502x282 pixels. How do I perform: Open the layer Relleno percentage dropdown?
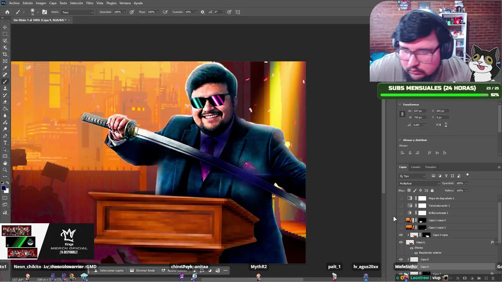pos(466,191)
